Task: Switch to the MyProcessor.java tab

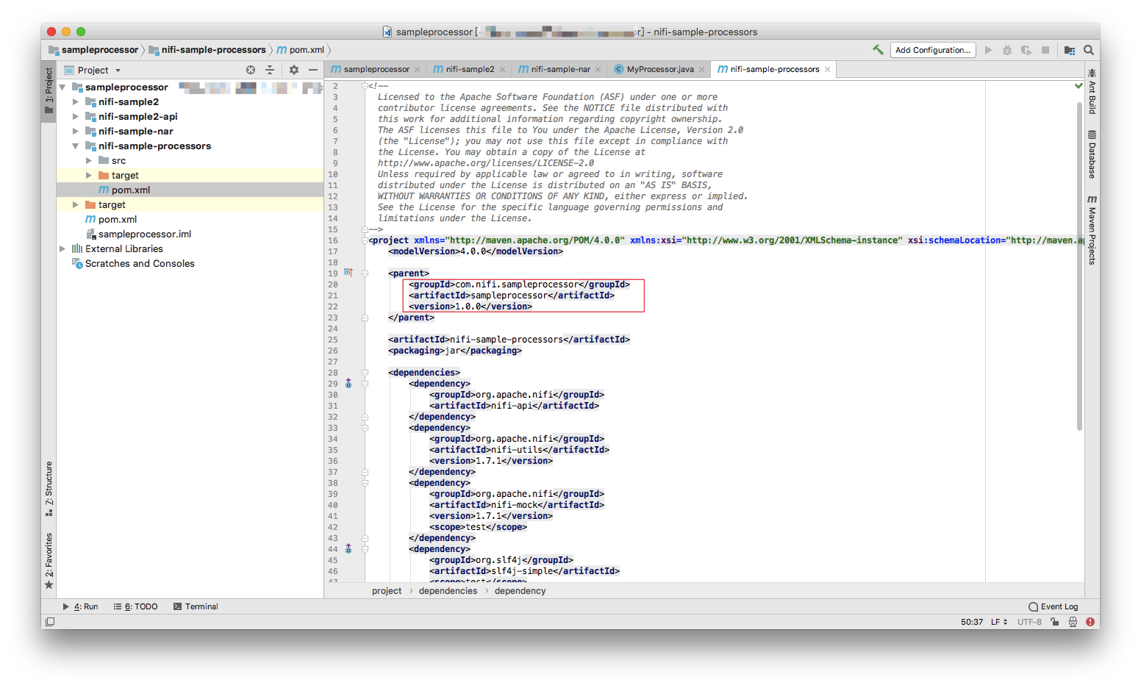Action: click(659, 69)
